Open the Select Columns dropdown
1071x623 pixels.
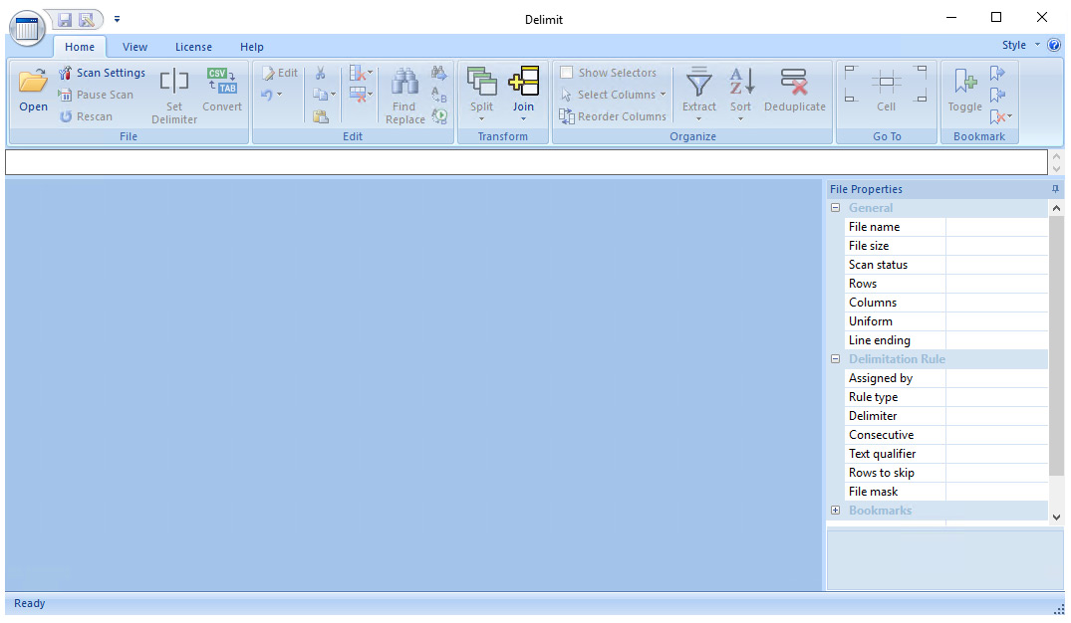tap(613, 95)
